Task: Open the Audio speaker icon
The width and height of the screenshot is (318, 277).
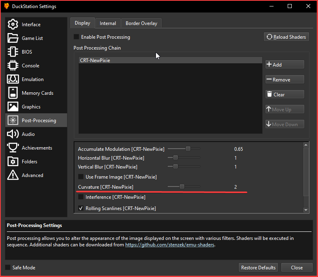Action: pos(13,134)
